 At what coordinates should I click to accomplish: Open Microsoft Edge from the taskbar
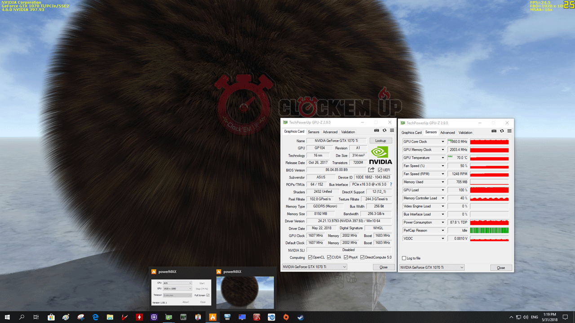pos(95,317)
